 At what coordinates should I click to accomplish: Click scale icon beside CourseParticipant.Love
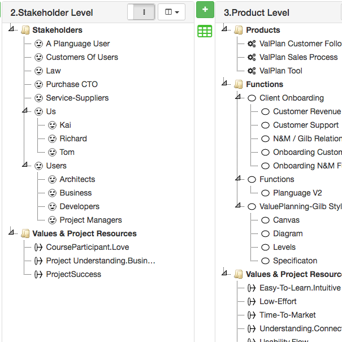[x=38, y=248]
